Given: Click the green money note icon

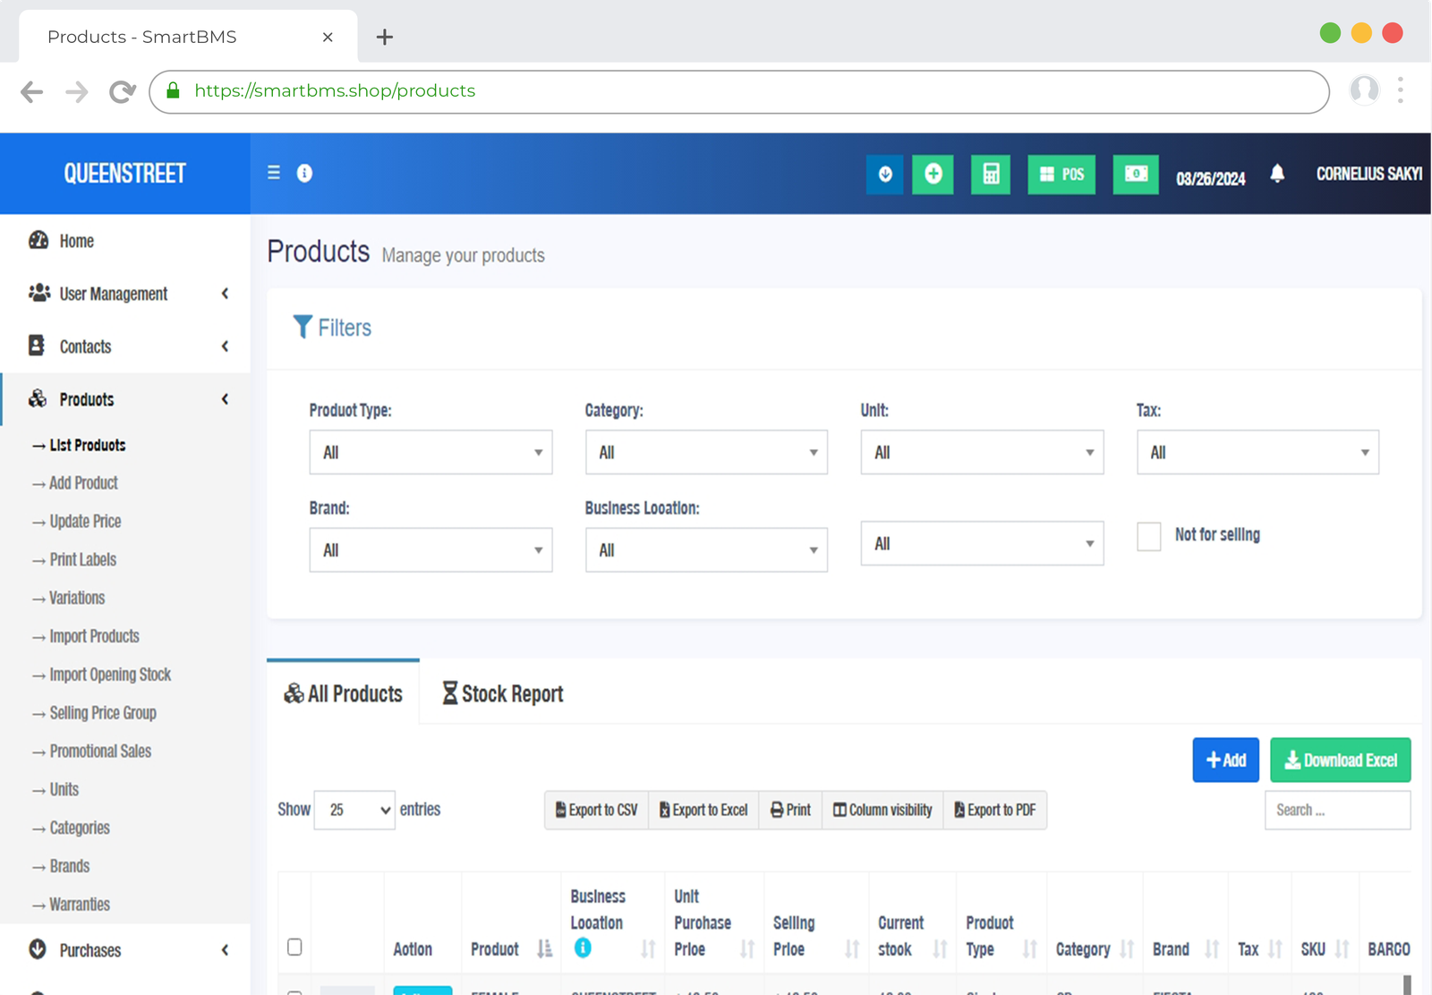Looking at the screenshot, I should click(x=1135, y=174).
